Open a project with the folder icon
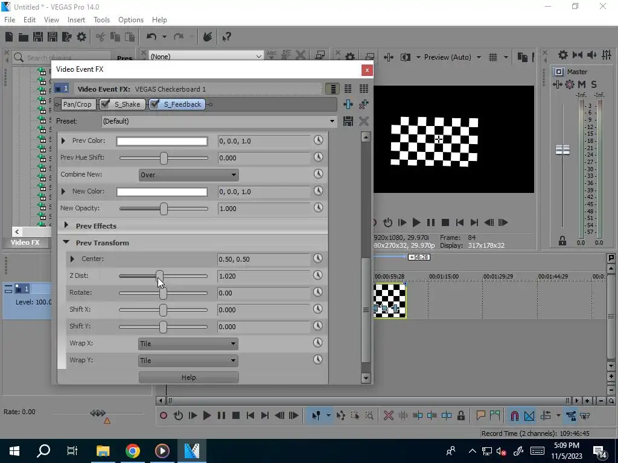This screenshot has width=618, height=463. pyautogui.click(x=24, y=37)
